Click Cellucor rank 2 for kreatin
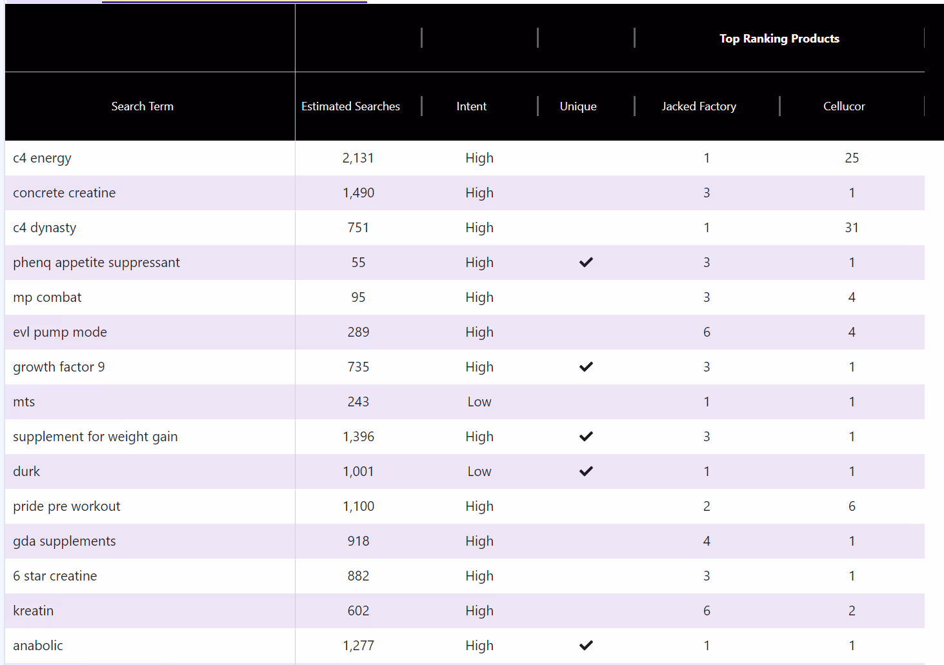The height and width of the screenshot is (665, 944). point(852,611)
